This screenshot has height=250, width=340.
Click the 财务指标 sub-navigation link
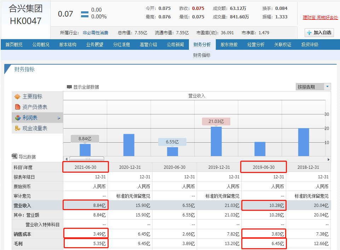(202, 55)
